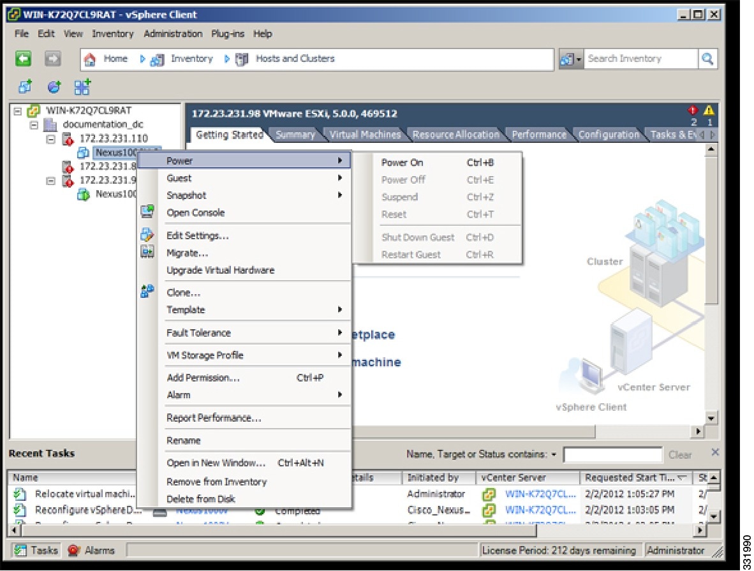Close the Recent Tasks panel

(715, 452)
